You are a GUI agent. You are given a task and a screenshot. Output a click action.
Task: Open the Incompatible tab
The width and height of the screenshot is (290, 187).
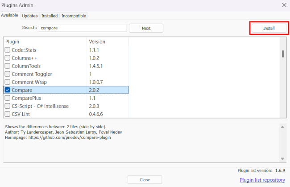(x=74, y=16)
